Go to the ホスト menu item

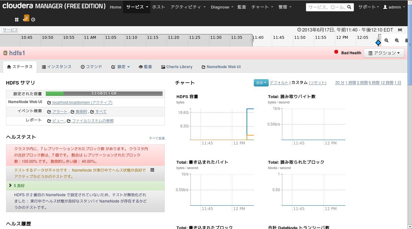click(x=159, y=7)
